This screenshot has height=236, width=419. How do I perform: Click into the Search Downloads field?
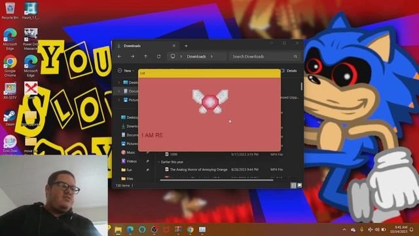[x=264, y=56]
